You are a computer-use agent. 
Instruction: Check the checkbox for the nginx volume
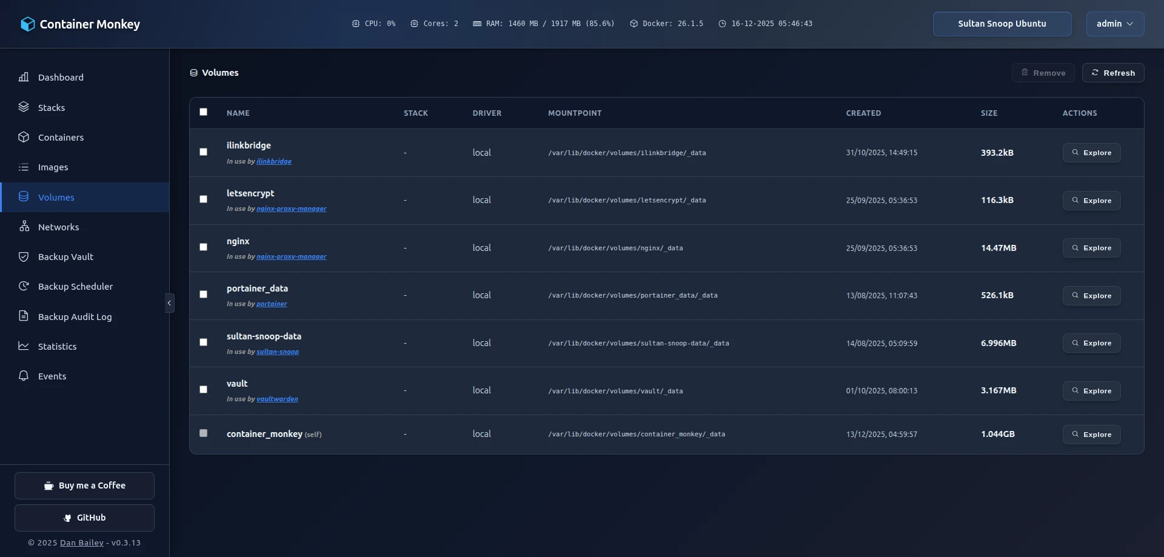click(203, 247)
